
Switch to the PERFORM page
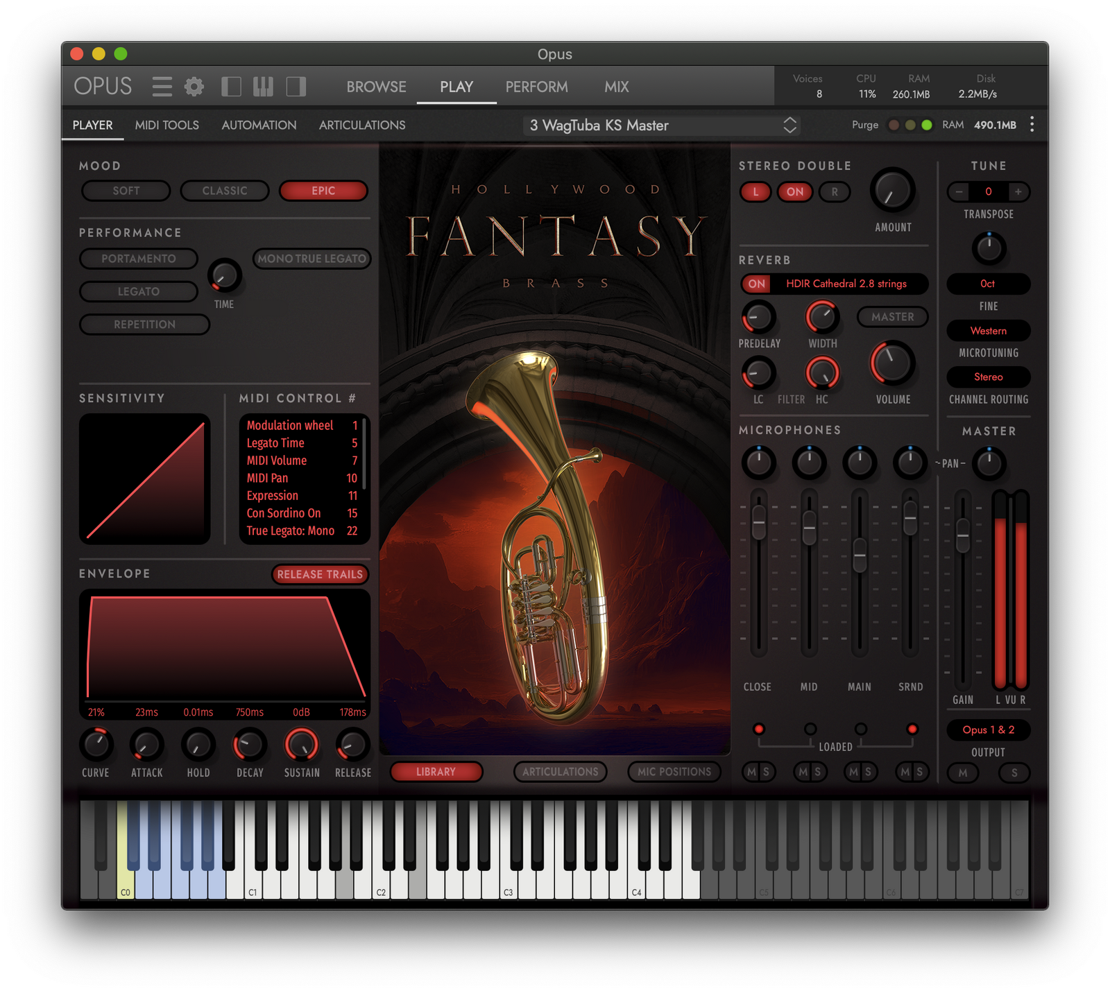point(536,87)
